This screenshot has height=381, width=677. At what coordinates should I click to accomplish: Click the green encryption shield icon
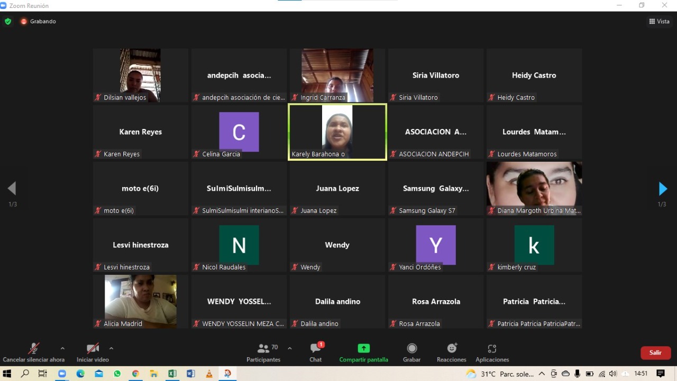point(8,22)
